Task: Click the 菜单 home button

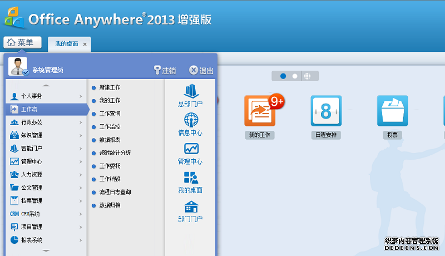Action: pyautogui.click(x=22, y=42)
